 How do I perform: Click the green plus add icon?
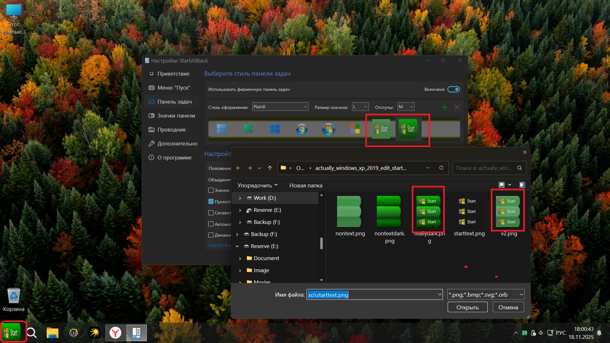point(444,107)
